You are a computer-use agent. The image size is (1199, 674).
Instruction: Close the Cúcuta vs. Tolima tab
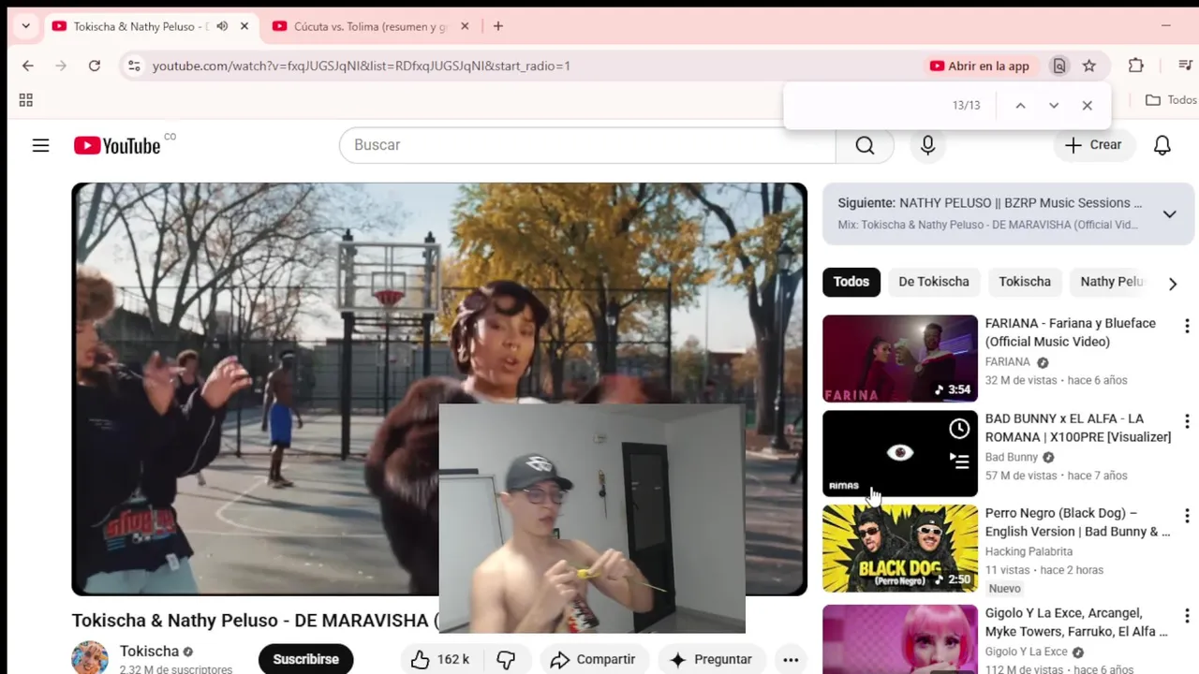click(465, 26)
